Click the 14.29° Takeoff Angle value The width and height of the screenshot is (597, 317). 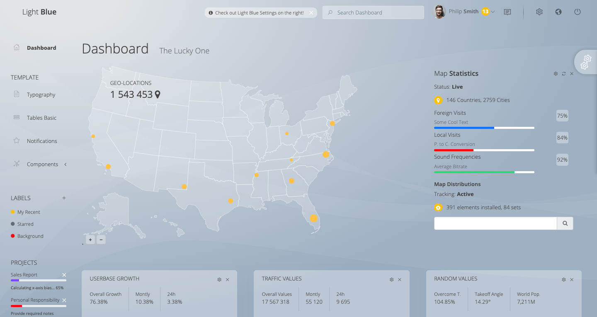(x=483, y=302)
